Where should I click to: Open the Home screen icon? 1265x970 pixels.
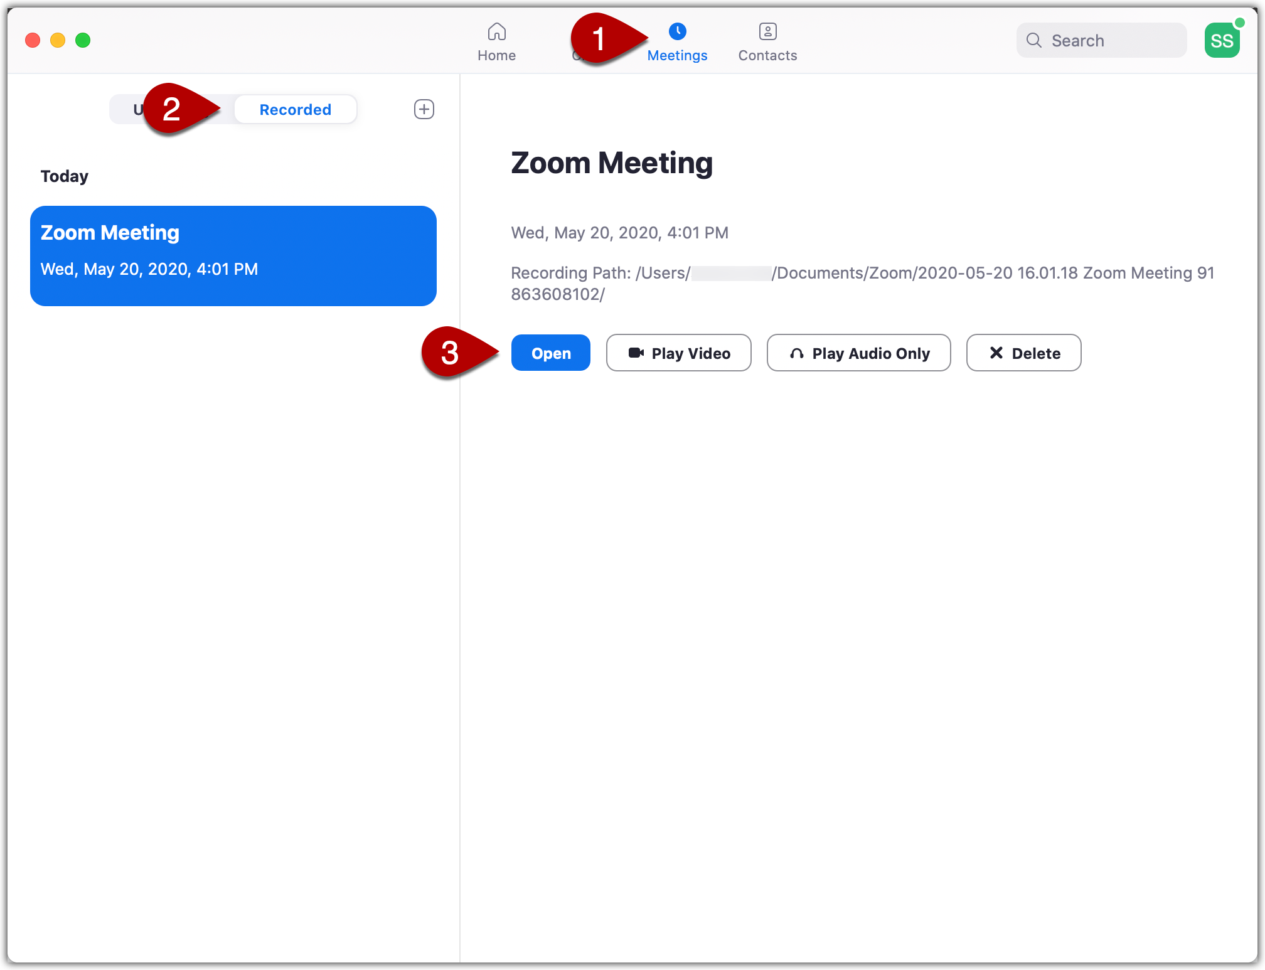tap(496, 31)
